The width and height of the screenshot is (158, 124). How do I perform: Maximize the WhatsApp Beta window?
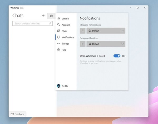click(137, 8)
